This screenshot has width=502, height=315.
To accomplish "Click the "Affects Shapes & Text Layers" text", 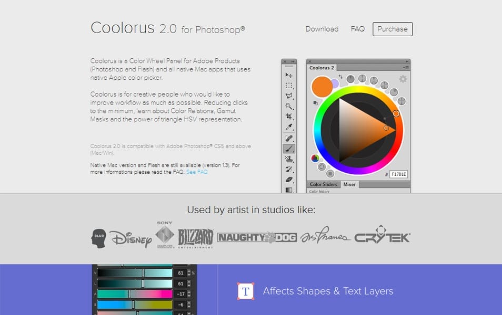I will [328, 291].
